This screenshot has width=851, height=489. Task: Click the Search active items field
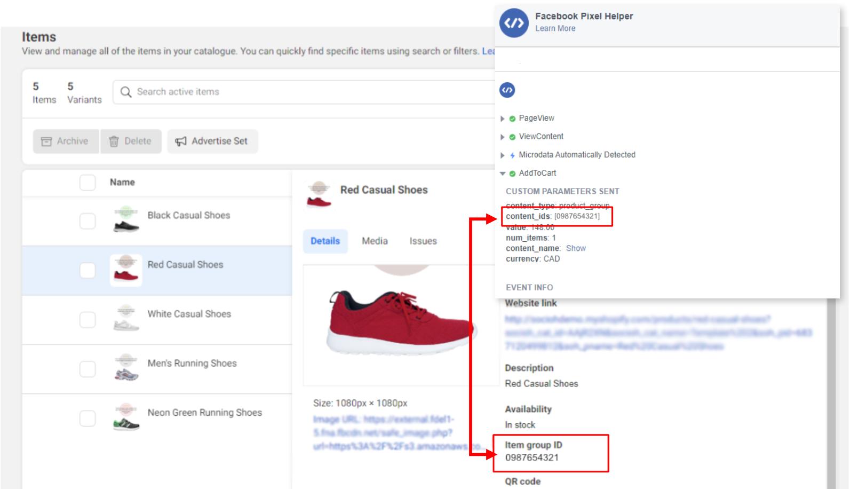click(304, 92)
